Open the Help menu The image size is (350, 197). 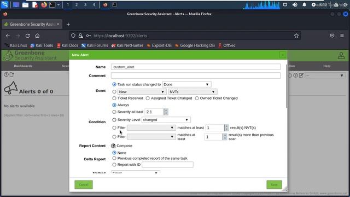pyautogui.click(x=327, y=66)
